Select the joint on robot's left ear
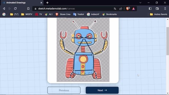The image size is (169, 95). (x=73, y=38)
